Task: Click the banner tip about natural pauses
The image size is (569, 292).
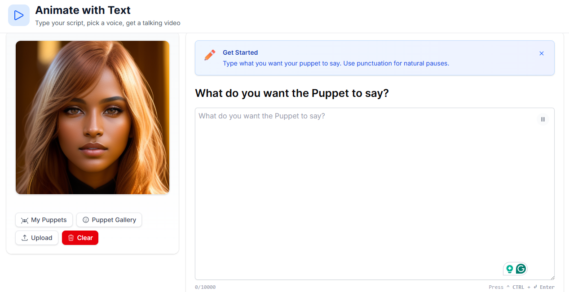Action: [x=336, y=63]
